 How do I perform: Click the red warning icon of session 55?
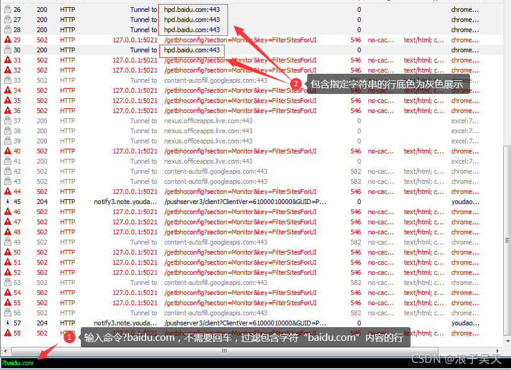pyautogui.click(x=8, y=302)
